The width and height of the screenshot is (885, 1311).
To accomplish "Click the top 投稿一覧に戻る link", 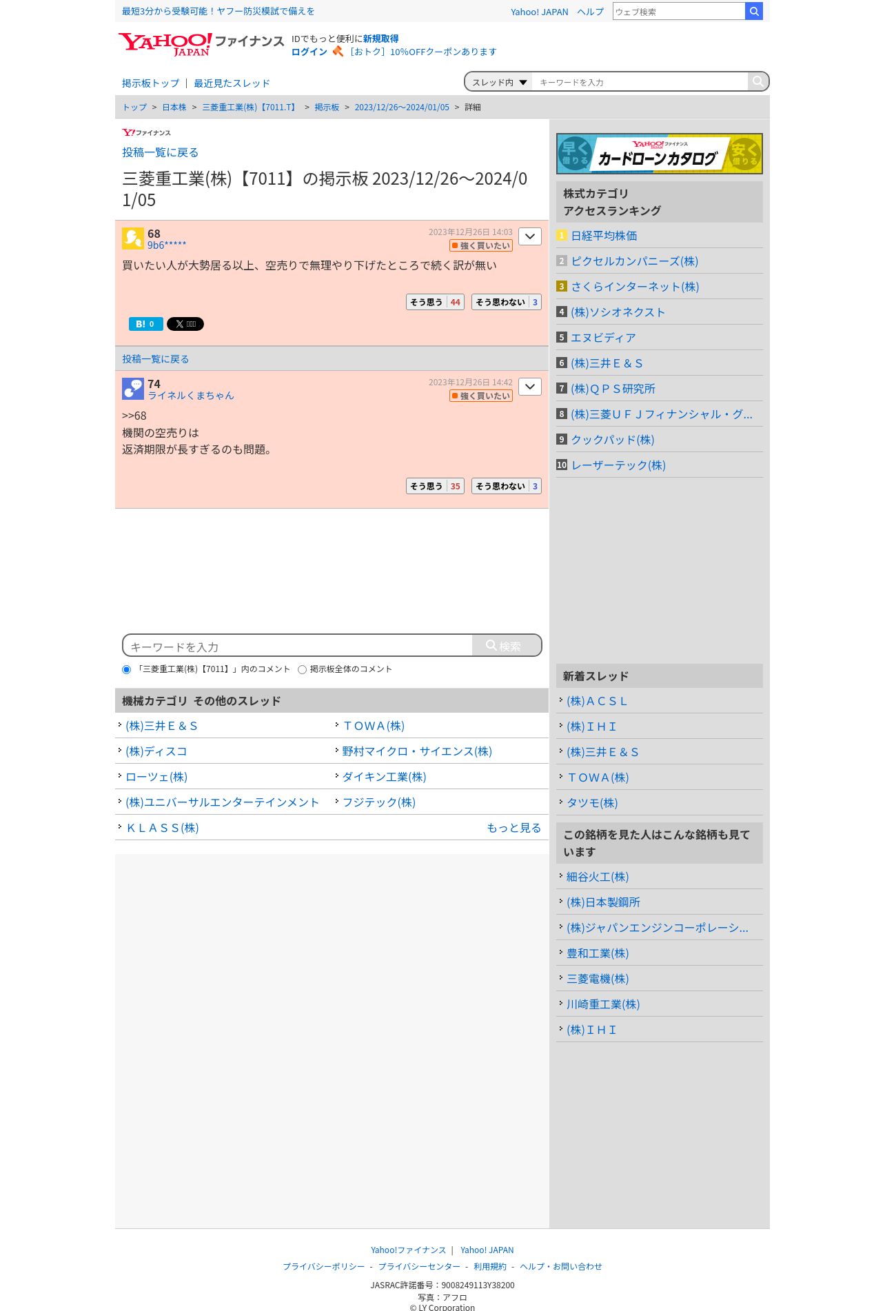I will [x=160, y=152].
